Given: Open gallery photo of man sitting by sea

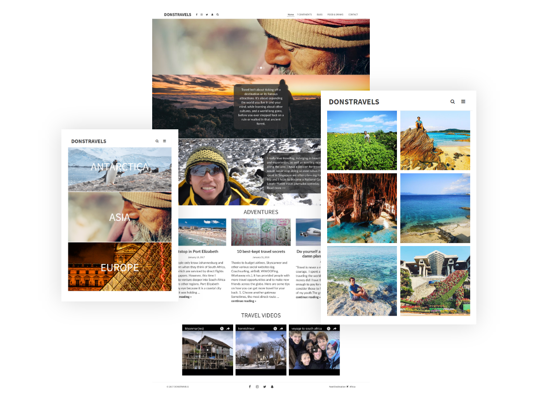Looking at the screenshot, I should coord(362,281).
